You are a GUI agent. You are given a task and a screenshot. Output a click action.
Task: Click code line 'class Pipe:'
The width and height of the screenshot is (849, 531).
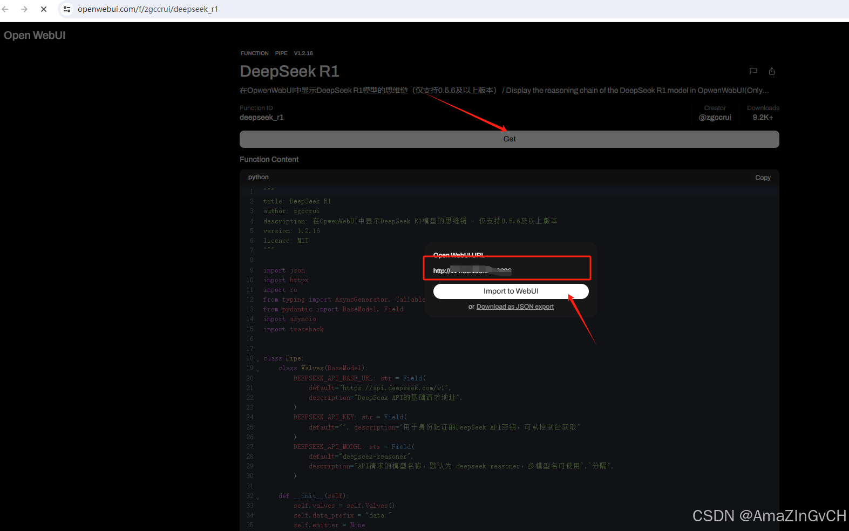click(283, 358)
